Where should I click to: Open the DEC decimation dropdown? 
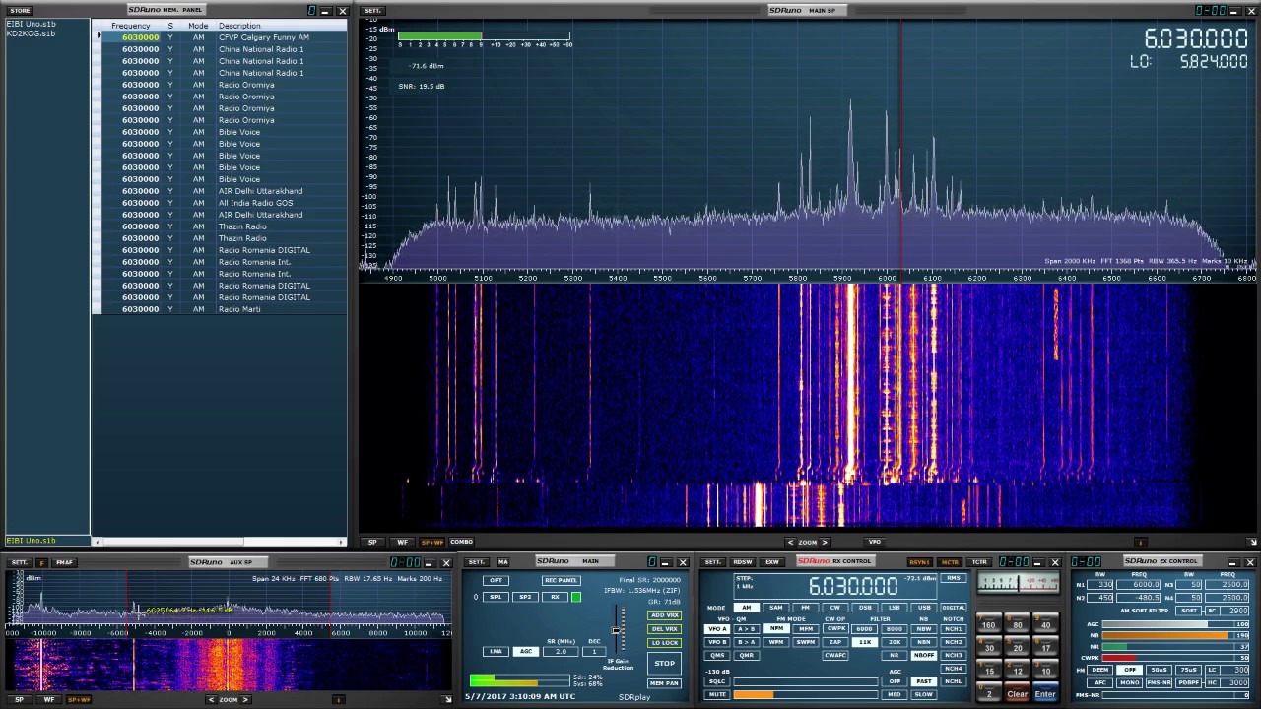[x=594, y=651]
